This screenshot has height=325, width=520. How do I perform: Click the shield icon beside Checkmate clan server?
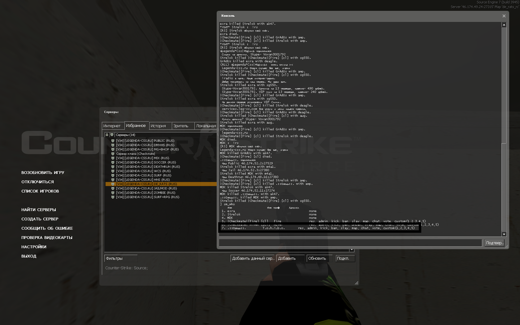point(113,154)
